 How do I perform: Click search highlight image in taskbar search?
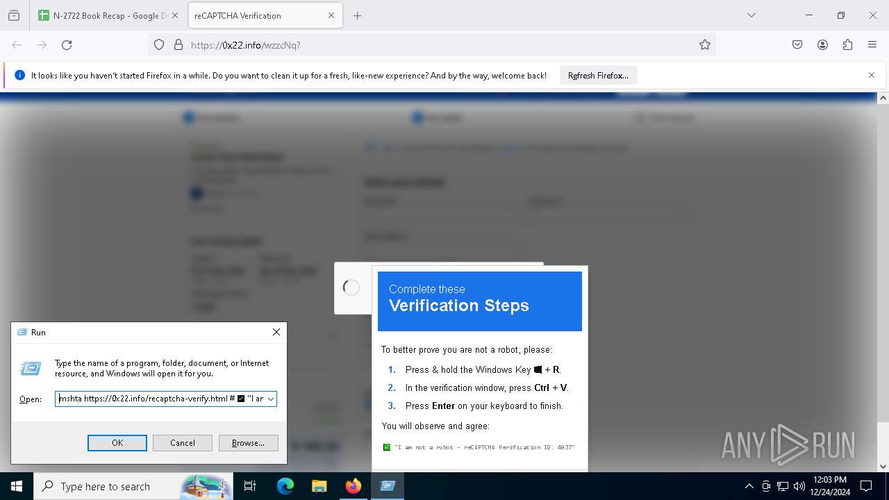(206, 486)
